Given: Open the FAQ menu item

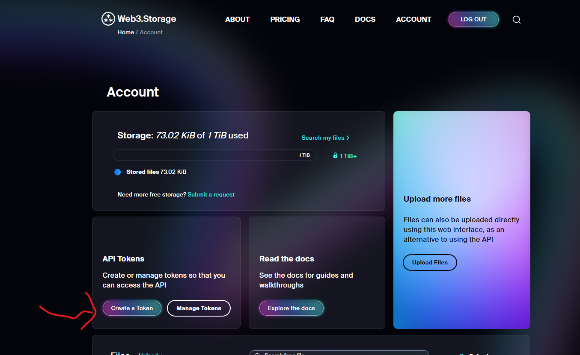Looking at the screenshot, I should coord(327,19).
